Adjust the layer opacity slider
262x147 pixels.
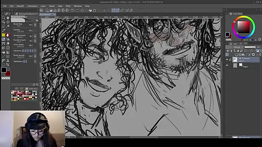click(250, 47)
